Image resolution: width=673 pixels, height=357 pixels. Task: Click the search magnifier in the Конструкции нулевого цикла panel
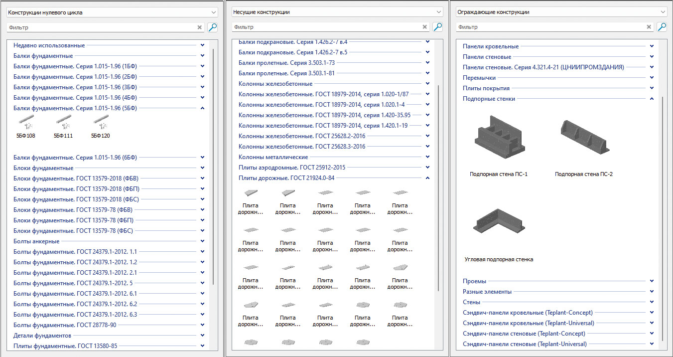pos(213,27)
